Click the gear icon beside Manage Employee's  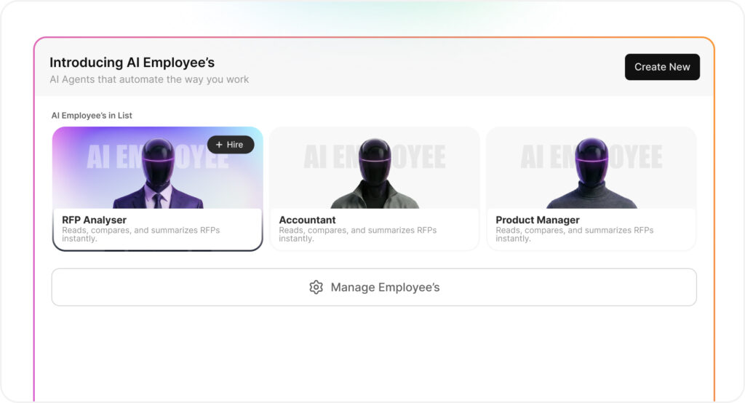click(x=316, y=287)
